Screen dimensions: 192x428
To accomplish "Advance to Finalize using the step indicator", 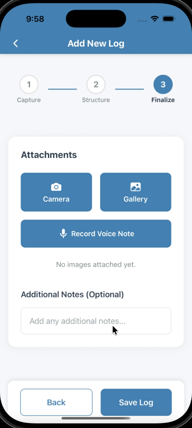I will [x=163, y=84].
